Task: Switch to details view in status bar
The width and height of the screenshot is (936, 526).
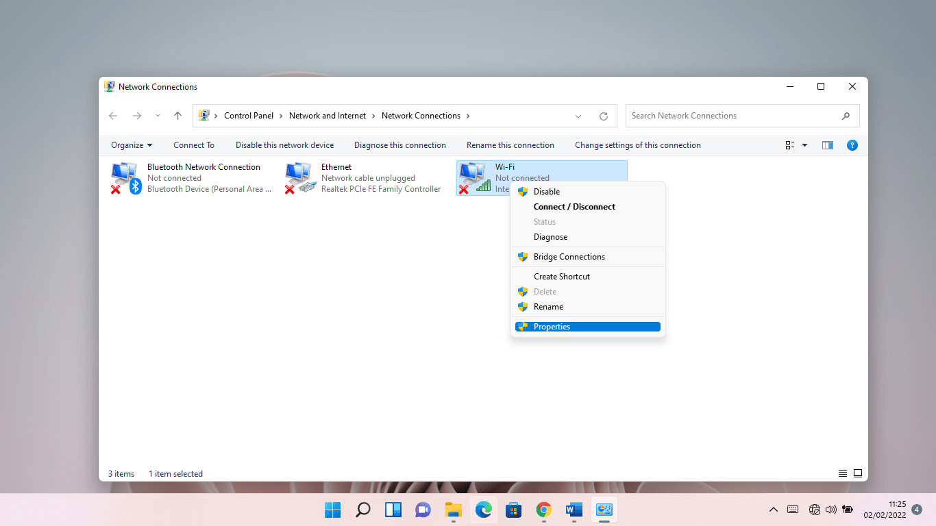Action: (843, 473)
